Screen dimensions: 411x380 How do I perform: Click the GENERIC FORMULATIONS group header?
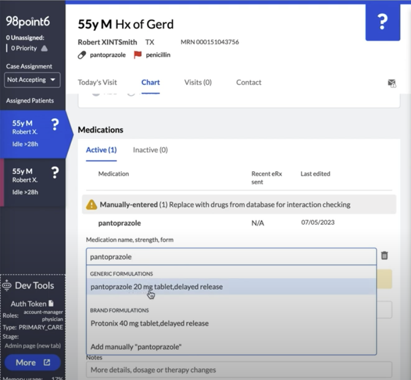coord(121,273)
